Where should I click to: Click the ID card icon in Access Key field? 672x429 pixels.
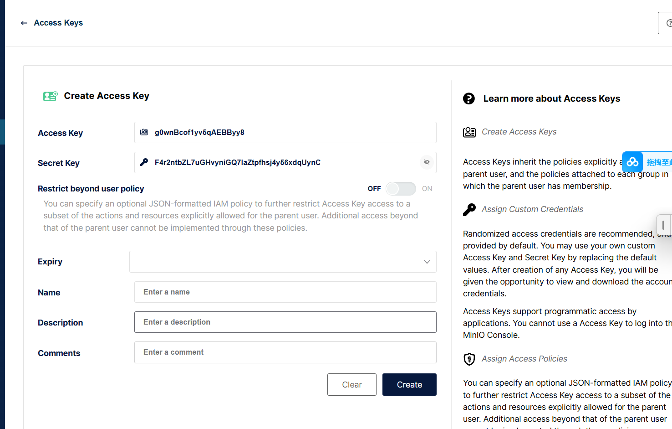(x=144, y=132)
